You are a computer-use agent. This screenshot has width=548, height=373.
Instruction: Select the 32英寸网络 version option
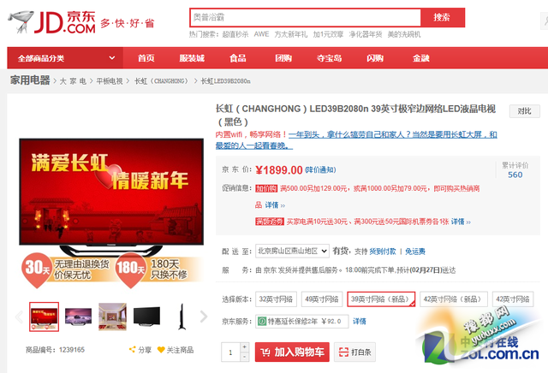(276, 299)
